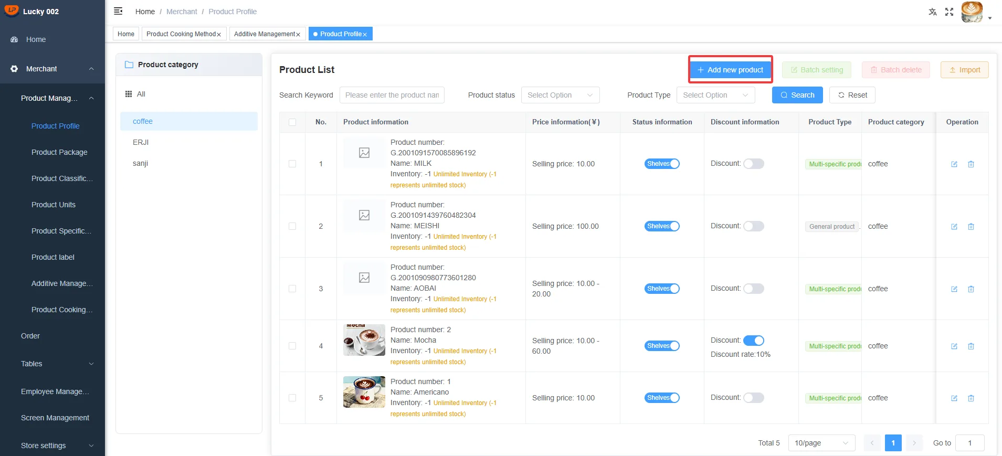Toggle fullscreen mode icon
This screenshot has height=456, width=1002.
click(x=949, y=12)
